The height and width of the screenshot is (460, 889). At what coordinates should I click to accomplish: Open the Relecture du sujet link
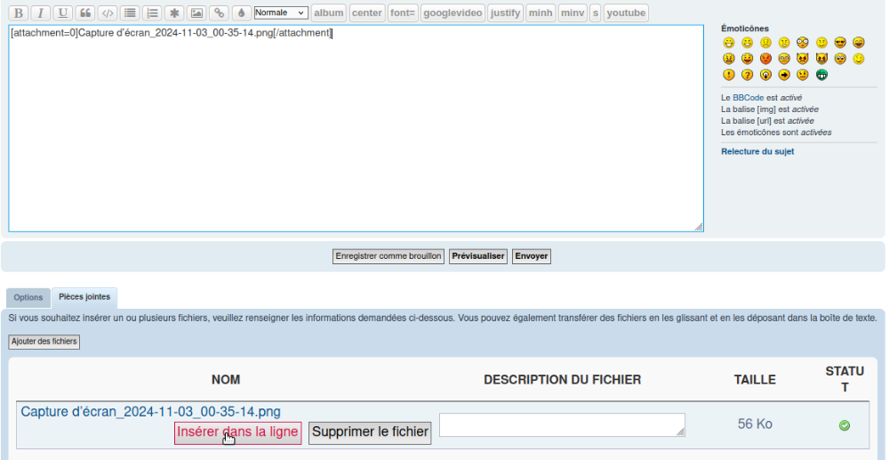click(757, 151)
